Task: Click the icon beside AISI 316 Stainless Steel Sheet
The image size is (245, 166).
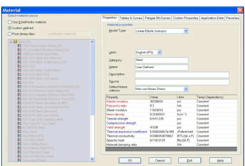Action: (19, 90)
